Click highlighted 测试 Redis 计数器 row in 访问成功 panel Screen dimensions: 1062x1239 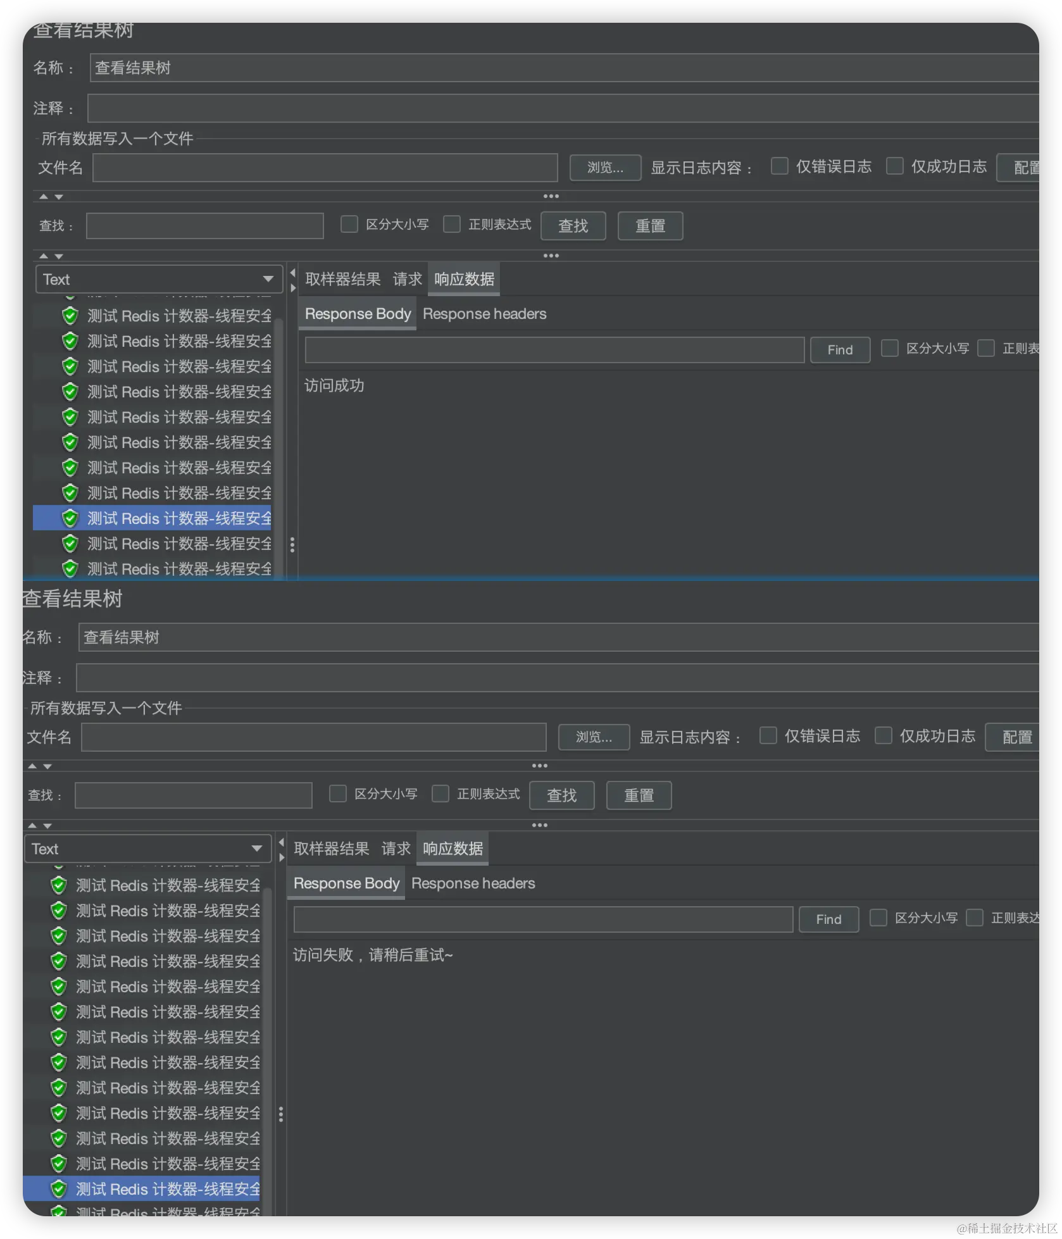(x=152, y=518)
